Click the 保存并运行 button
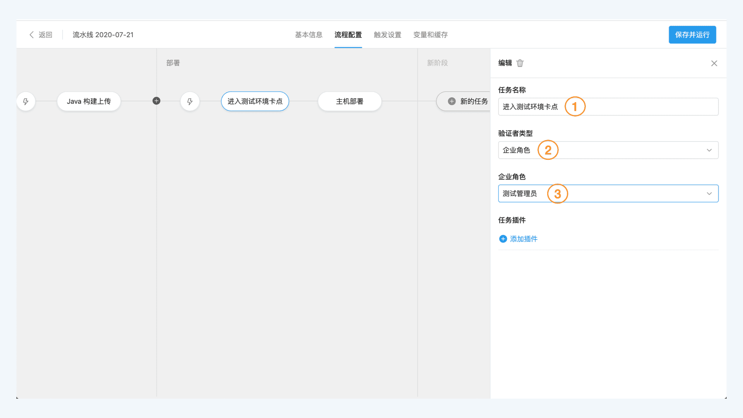The image size is (743, 418). (692, 35)
